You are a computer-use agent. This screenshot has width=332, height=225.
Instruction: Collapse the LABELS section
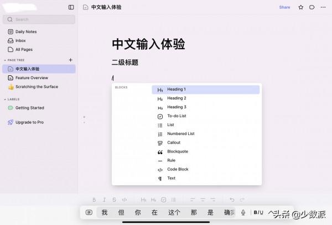coord(5,100)
